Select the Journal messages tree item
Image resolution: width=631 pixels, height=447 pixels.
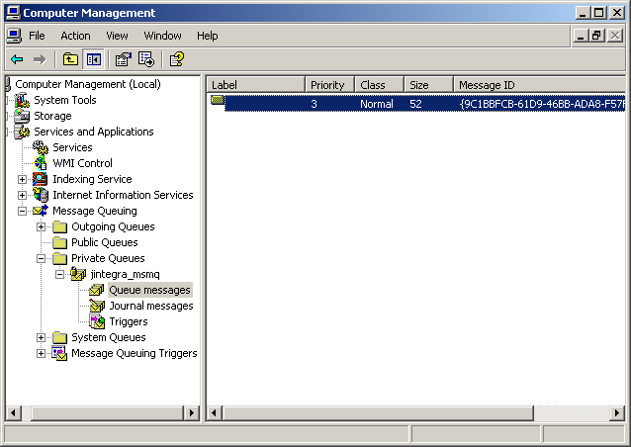pos(151,306)
